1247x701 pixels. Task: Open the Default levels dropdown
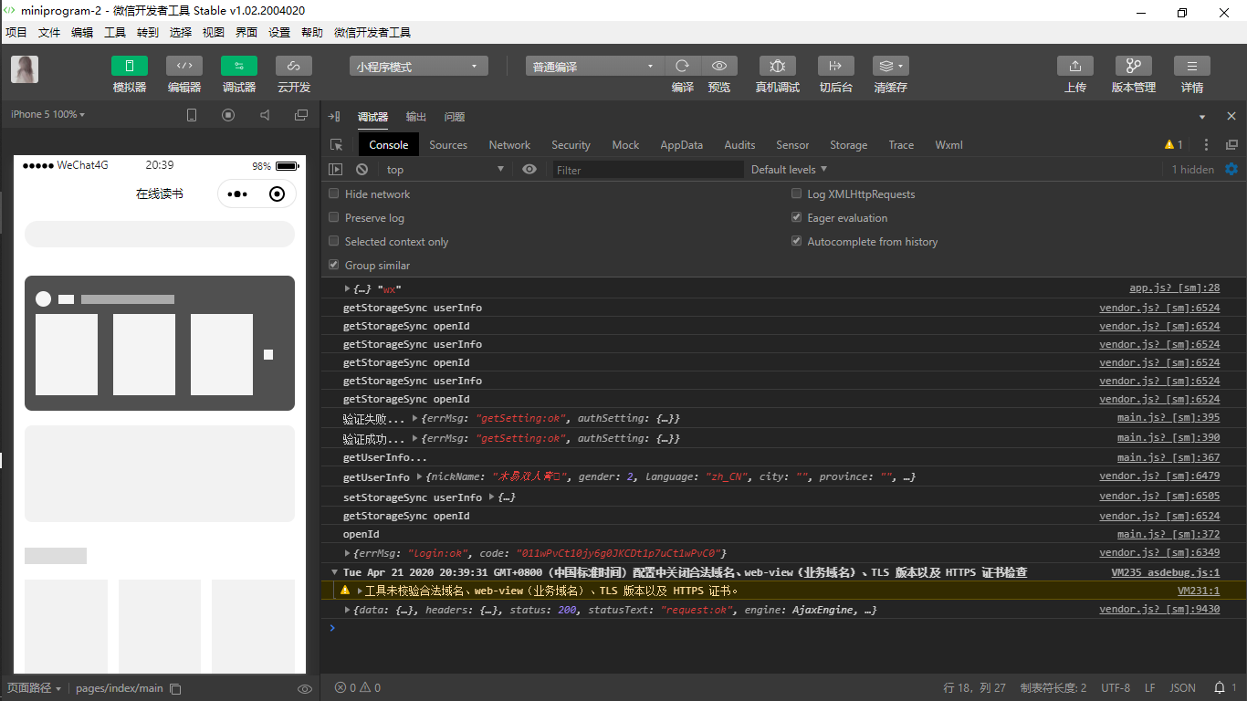pos(789,170)
